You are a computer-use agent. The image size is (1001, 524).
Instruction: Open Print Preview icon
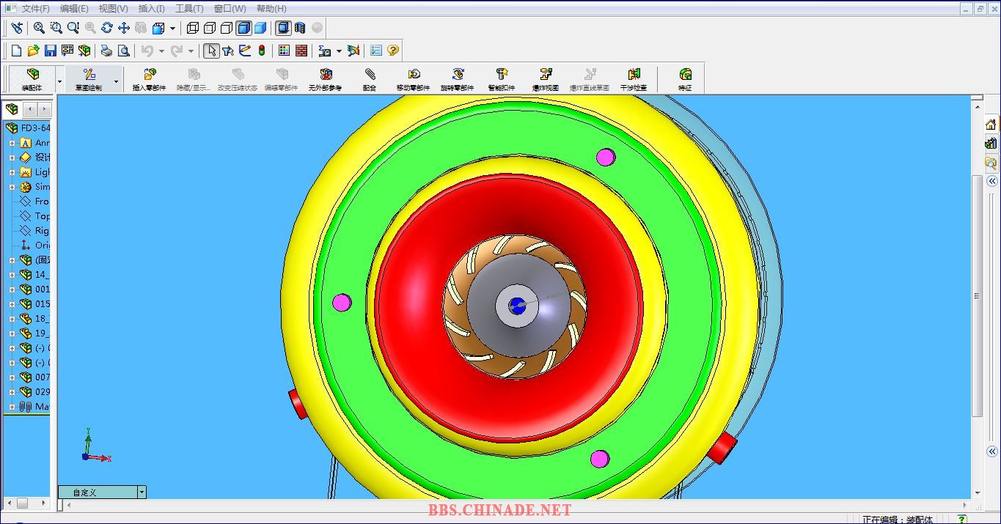click(123, 51)
